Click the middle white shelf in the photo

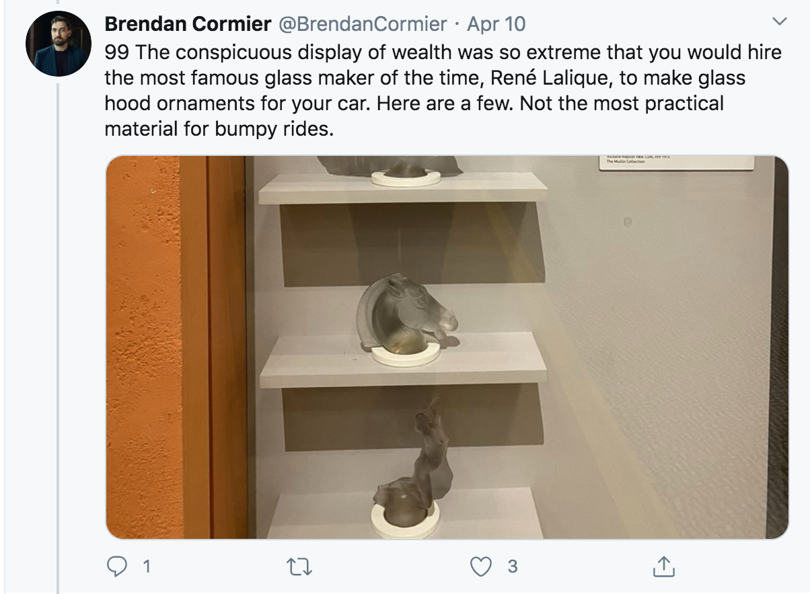click(404, 363)
